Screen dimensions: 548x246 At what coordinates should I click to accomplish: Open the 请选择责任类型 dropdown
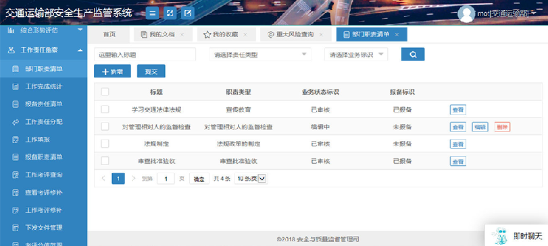click(260, 55)
